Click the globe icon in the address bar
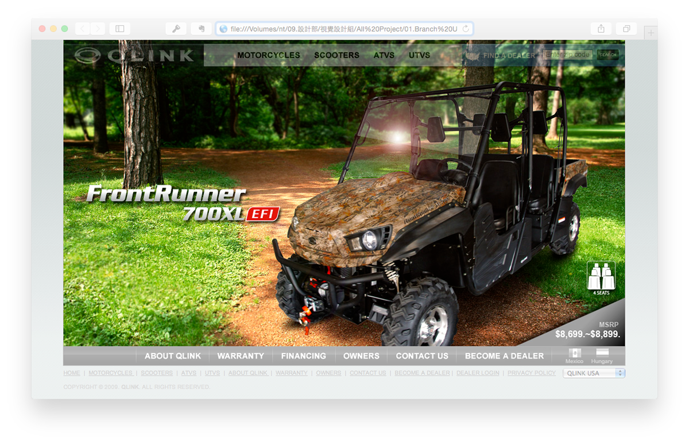This screenshot has width=689, height=444. click(x=223, y=29)
